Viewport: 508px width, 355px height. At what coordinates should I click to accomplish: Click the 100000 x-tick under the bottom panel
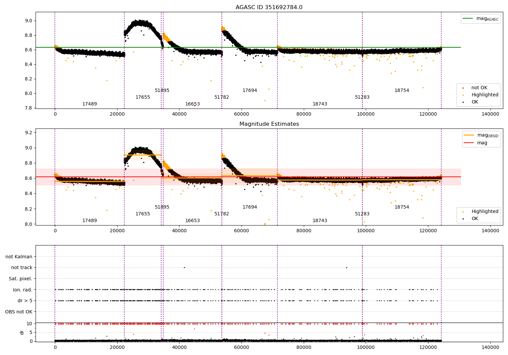pos(366,347)
